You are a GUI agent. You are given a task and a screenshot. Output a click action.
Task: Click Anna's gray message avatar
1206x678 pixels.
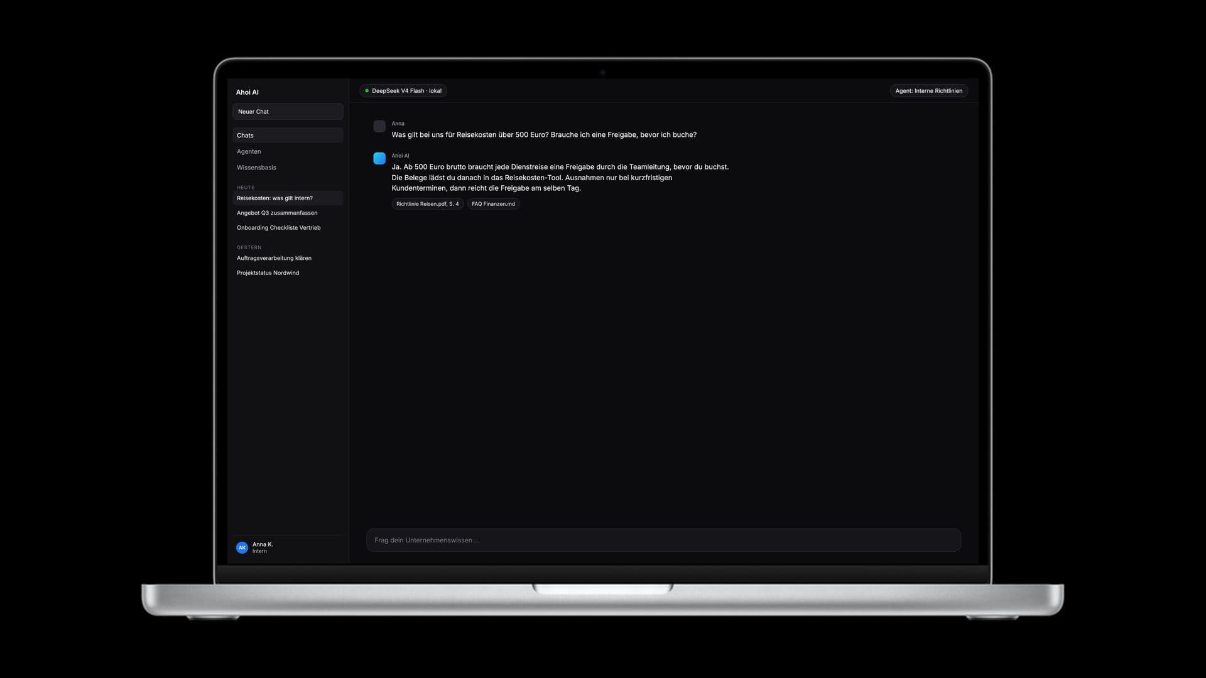[x=379, y=126]
